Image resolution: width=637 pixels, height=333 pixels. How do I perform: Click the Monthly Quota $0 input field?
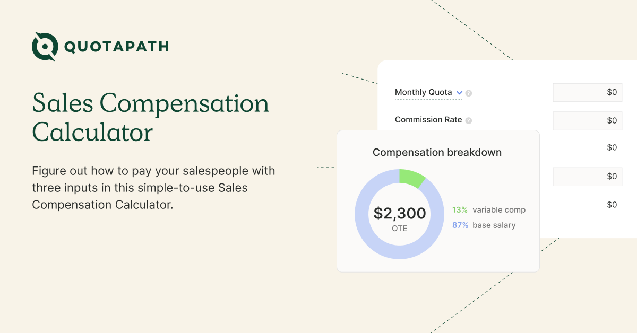tap(587, 92)
